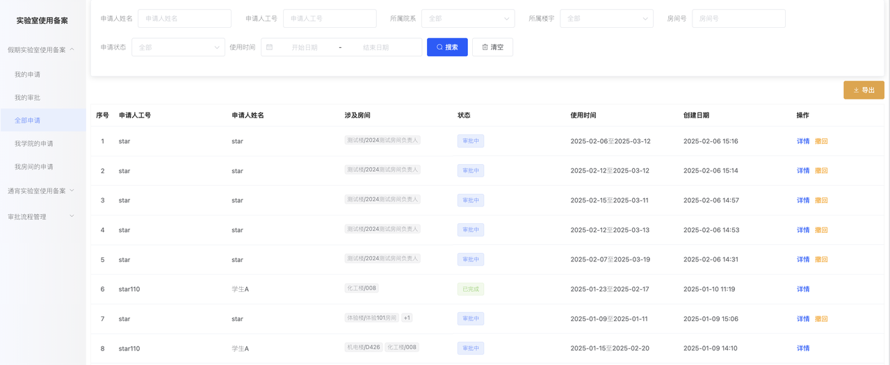Click 撤回 for row 7
Viewport: 890px width, 365px height.
[x=821, y=319]
